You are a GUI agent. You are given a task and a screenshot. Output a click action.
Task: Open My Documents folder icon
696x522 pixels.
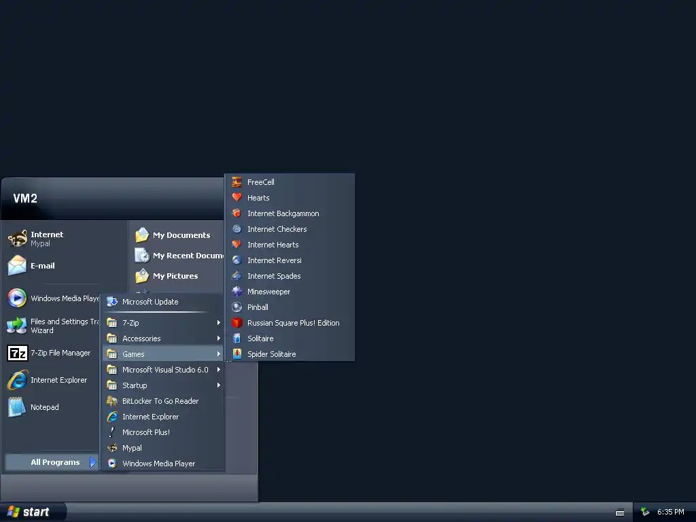coord(142,234)
